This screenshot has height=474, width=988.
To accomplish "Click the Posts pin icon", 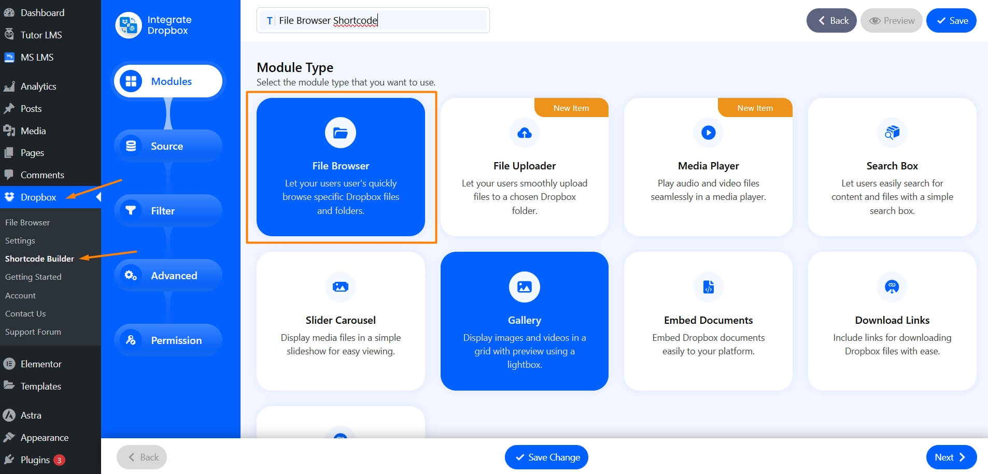I will tap(9, 108).
